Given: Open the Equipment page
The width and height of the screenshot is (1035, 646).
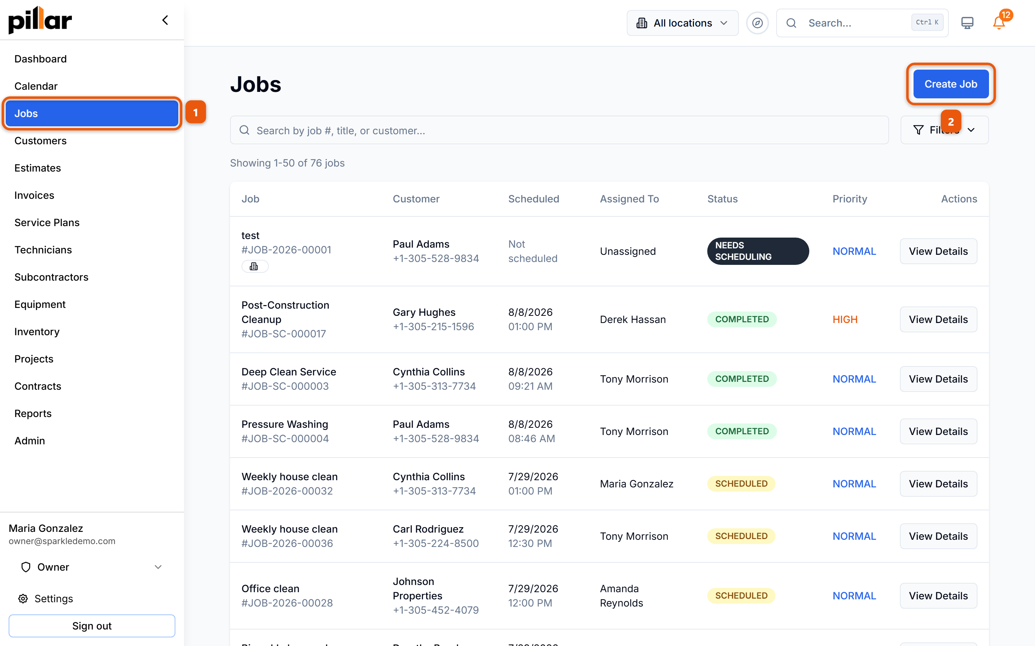Looking at the screenshot, I should pyautogui.click(x=40, y=304).
